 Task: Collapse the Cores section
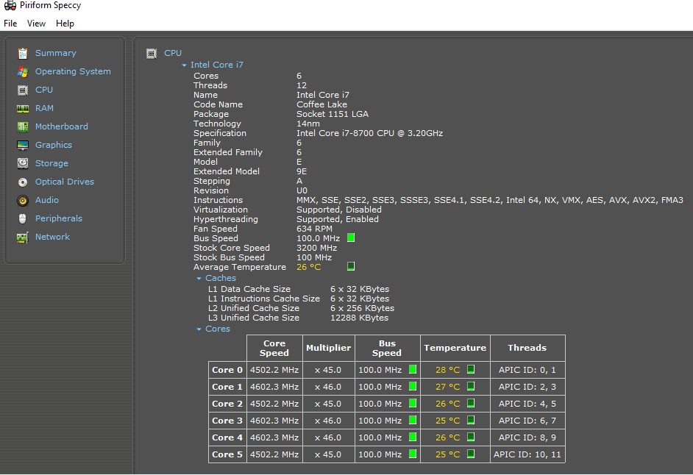coord(199,329)
